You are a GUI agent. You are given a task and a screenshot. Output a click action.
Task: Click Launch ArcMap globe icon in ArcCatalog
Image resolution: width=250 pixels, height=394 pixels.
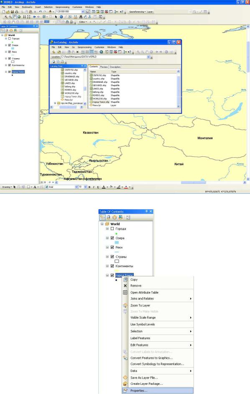[101, 52]
